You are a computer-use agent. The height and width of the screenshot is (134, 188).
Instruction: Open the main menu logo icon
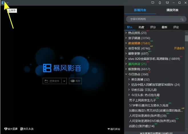3,3
